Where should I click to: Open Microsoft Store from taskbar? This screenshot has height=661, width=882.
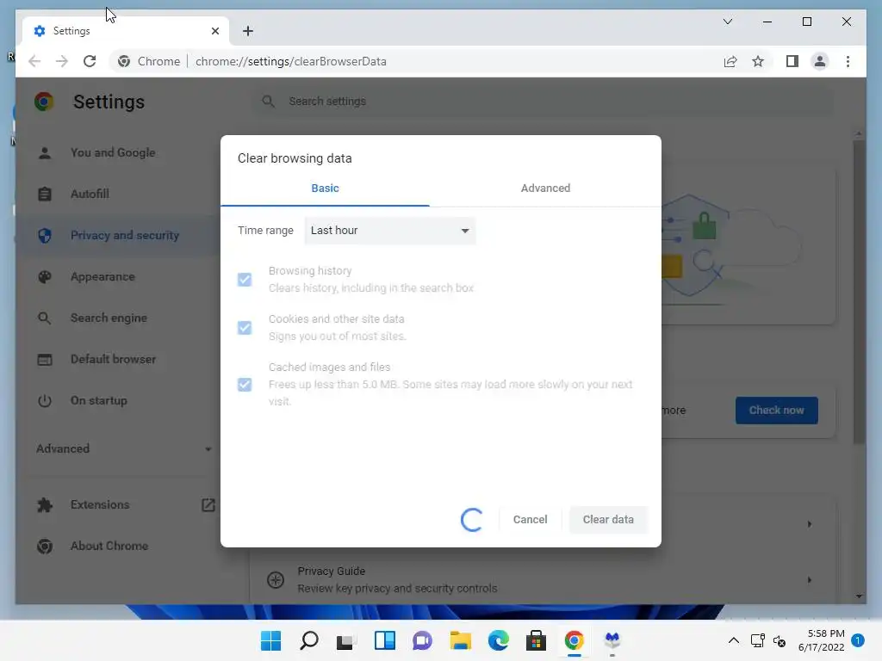coord(536,640)
